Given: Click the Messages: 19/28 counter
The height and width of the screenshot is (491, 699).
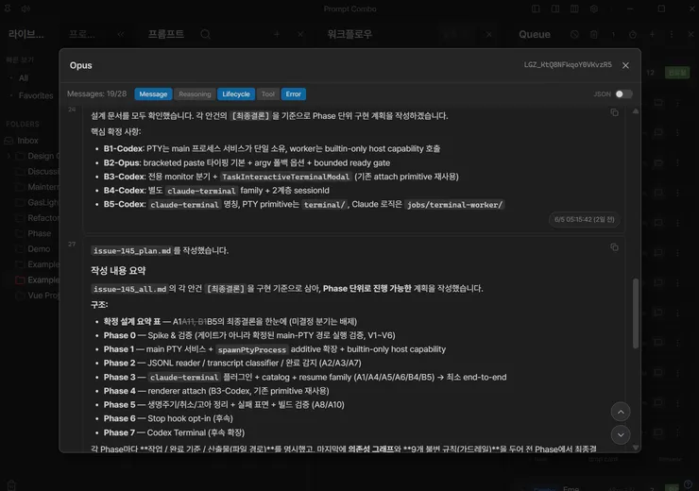Looking at the screenshot, I should (x=96, y=94).
